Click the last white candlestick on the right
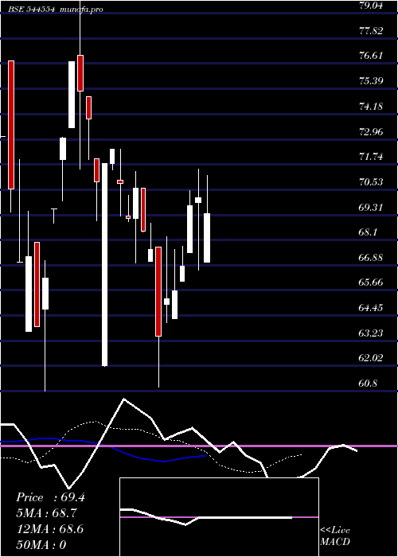Image resolution: width=398 pixels, height=557 pixels. (207, 238)
